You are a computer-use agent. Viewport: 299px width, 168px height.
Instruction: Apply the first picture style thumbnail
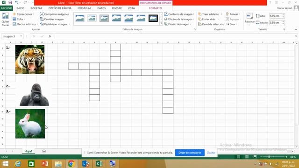pos(80,18)
